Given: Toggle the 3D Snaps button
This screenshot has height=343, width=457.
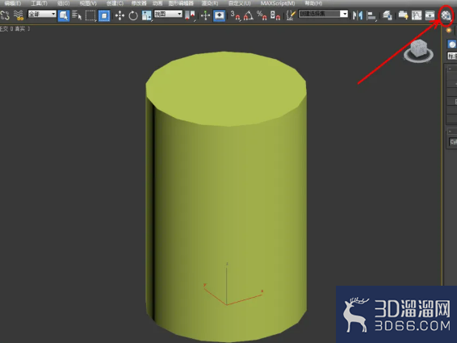Looking at the screenshot, I should 235,15.
